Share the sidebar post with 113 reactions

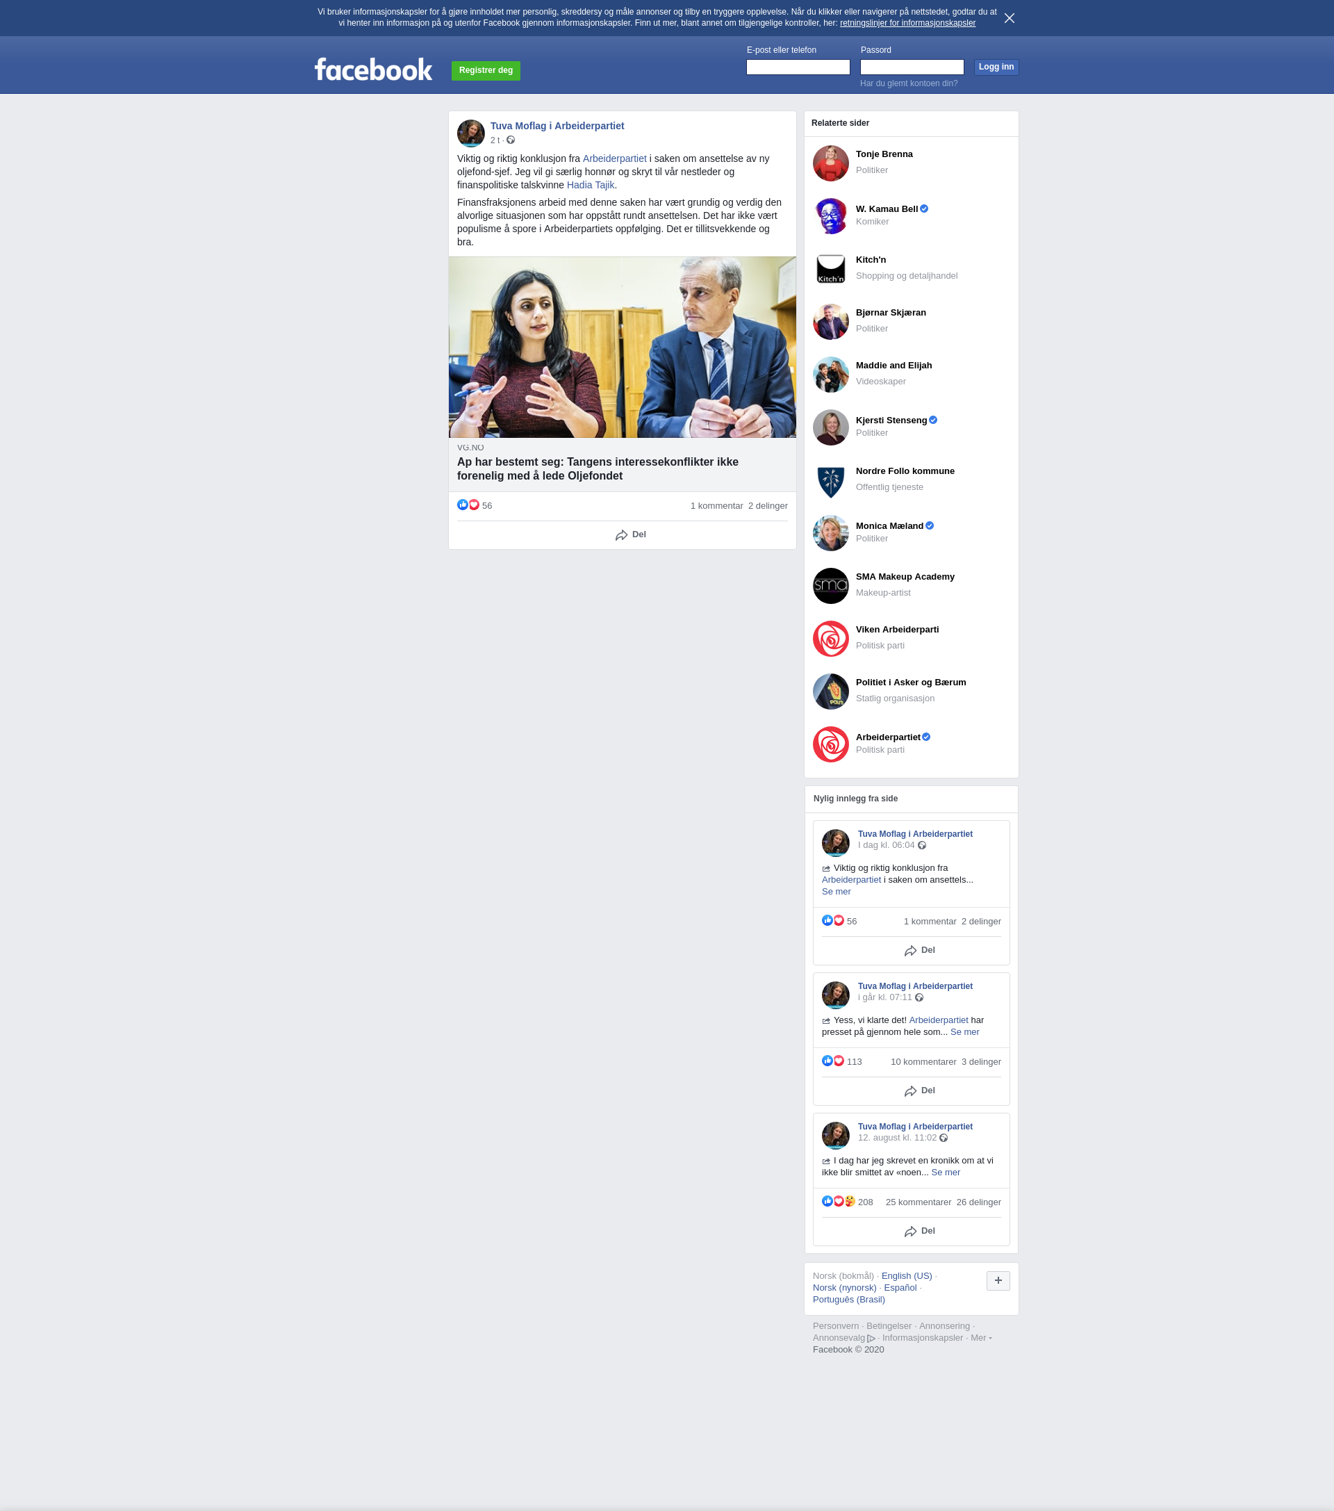(919, 1091)
